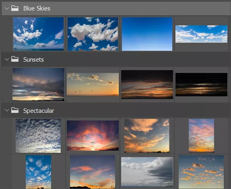Select the Blue Skies group label
Screen dimensions: 231x189
pos(37,8)
